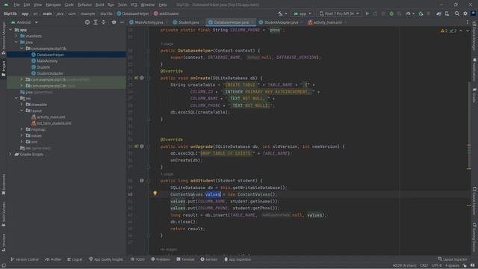The width and height of the screenshot is (478, 269).
Task: Open TODO tool window
Action: click(x=137, y=259)
